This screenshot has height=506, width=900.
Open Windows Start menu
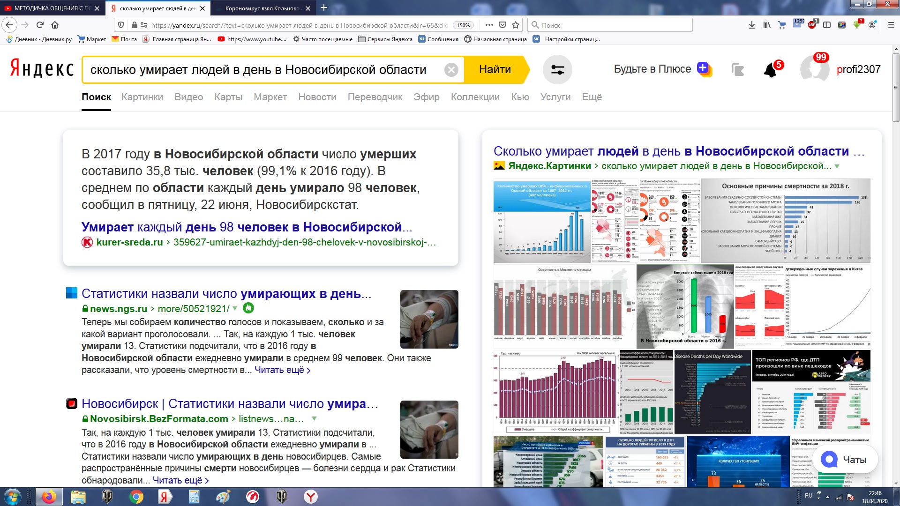[13, 497]
